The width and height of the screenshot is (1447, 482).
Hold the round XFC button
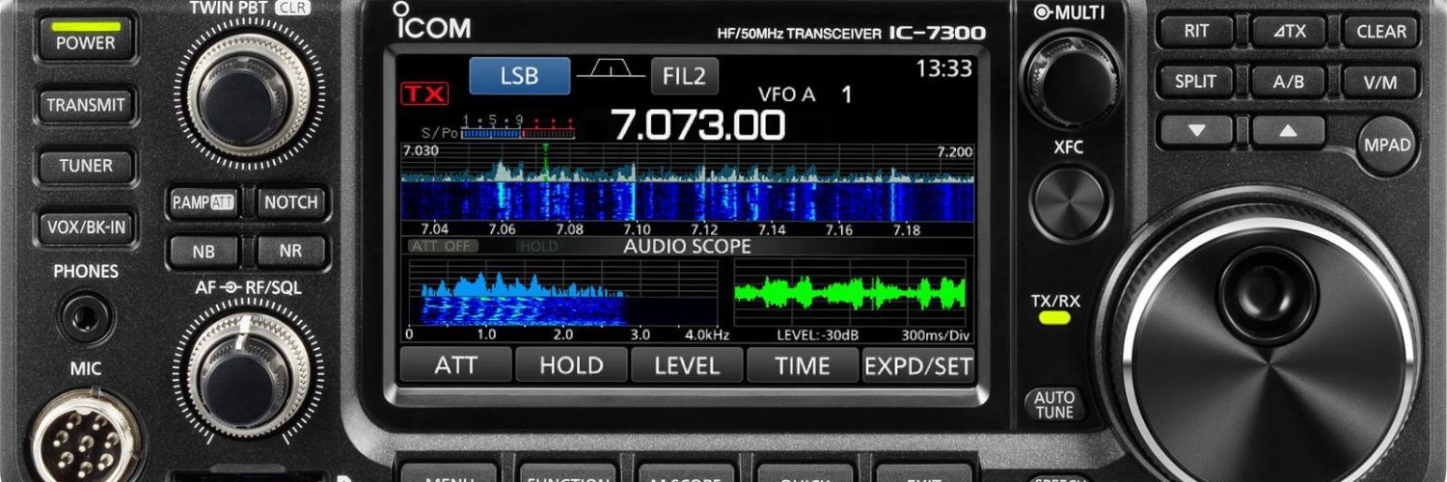[1068, 201]
